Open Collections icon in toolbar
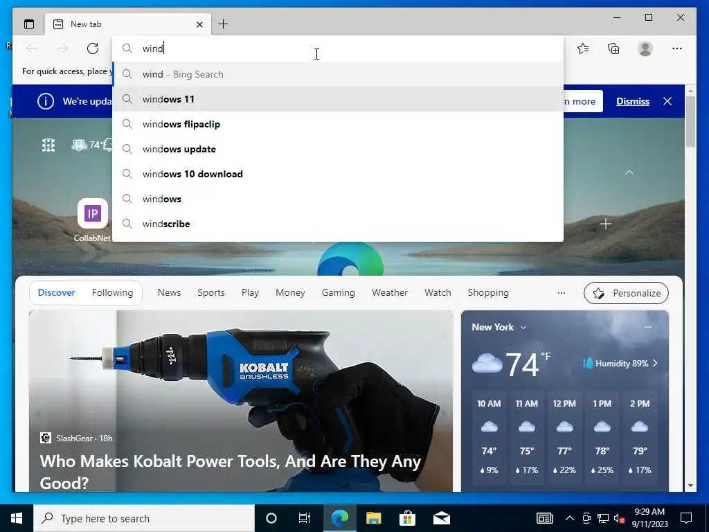This screenshot has width=709, height=532. [x=613, y=48]
